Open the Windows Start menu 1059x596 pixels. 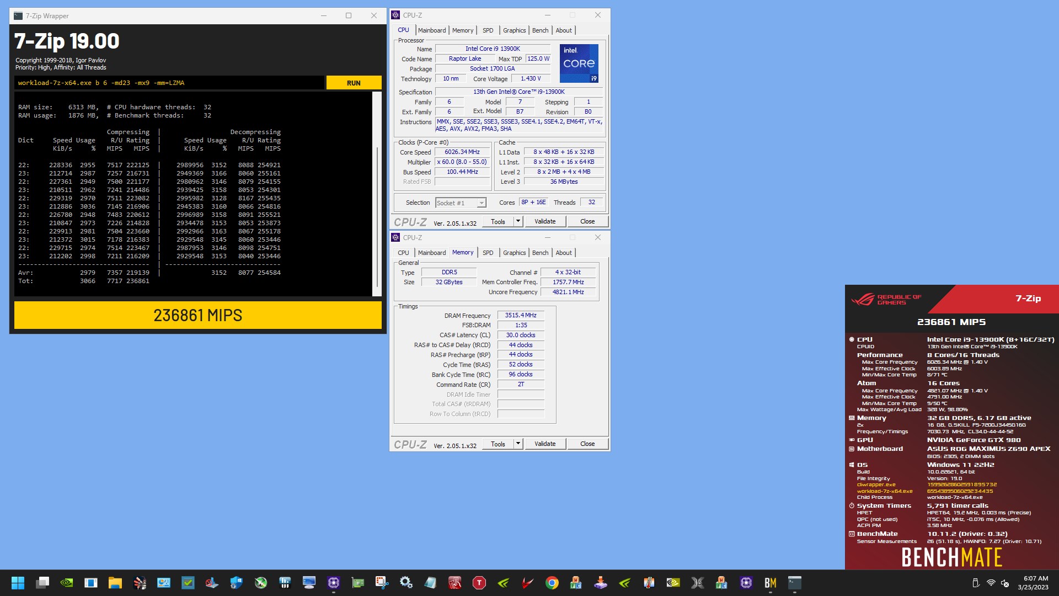coord(18,583)
